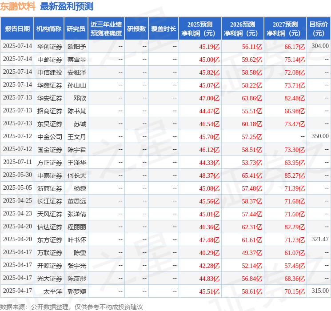Click the 75.14亿 forecast value
The height and width of the screenshot is (311, 331).
click(x=295, y=60)
